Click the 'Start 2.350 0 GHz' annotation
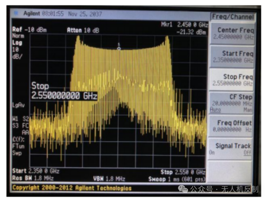The image size is (267, 200). 36,171
